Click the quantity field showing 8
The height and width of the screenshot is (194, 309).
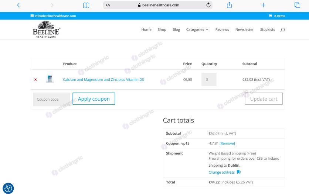209,79
